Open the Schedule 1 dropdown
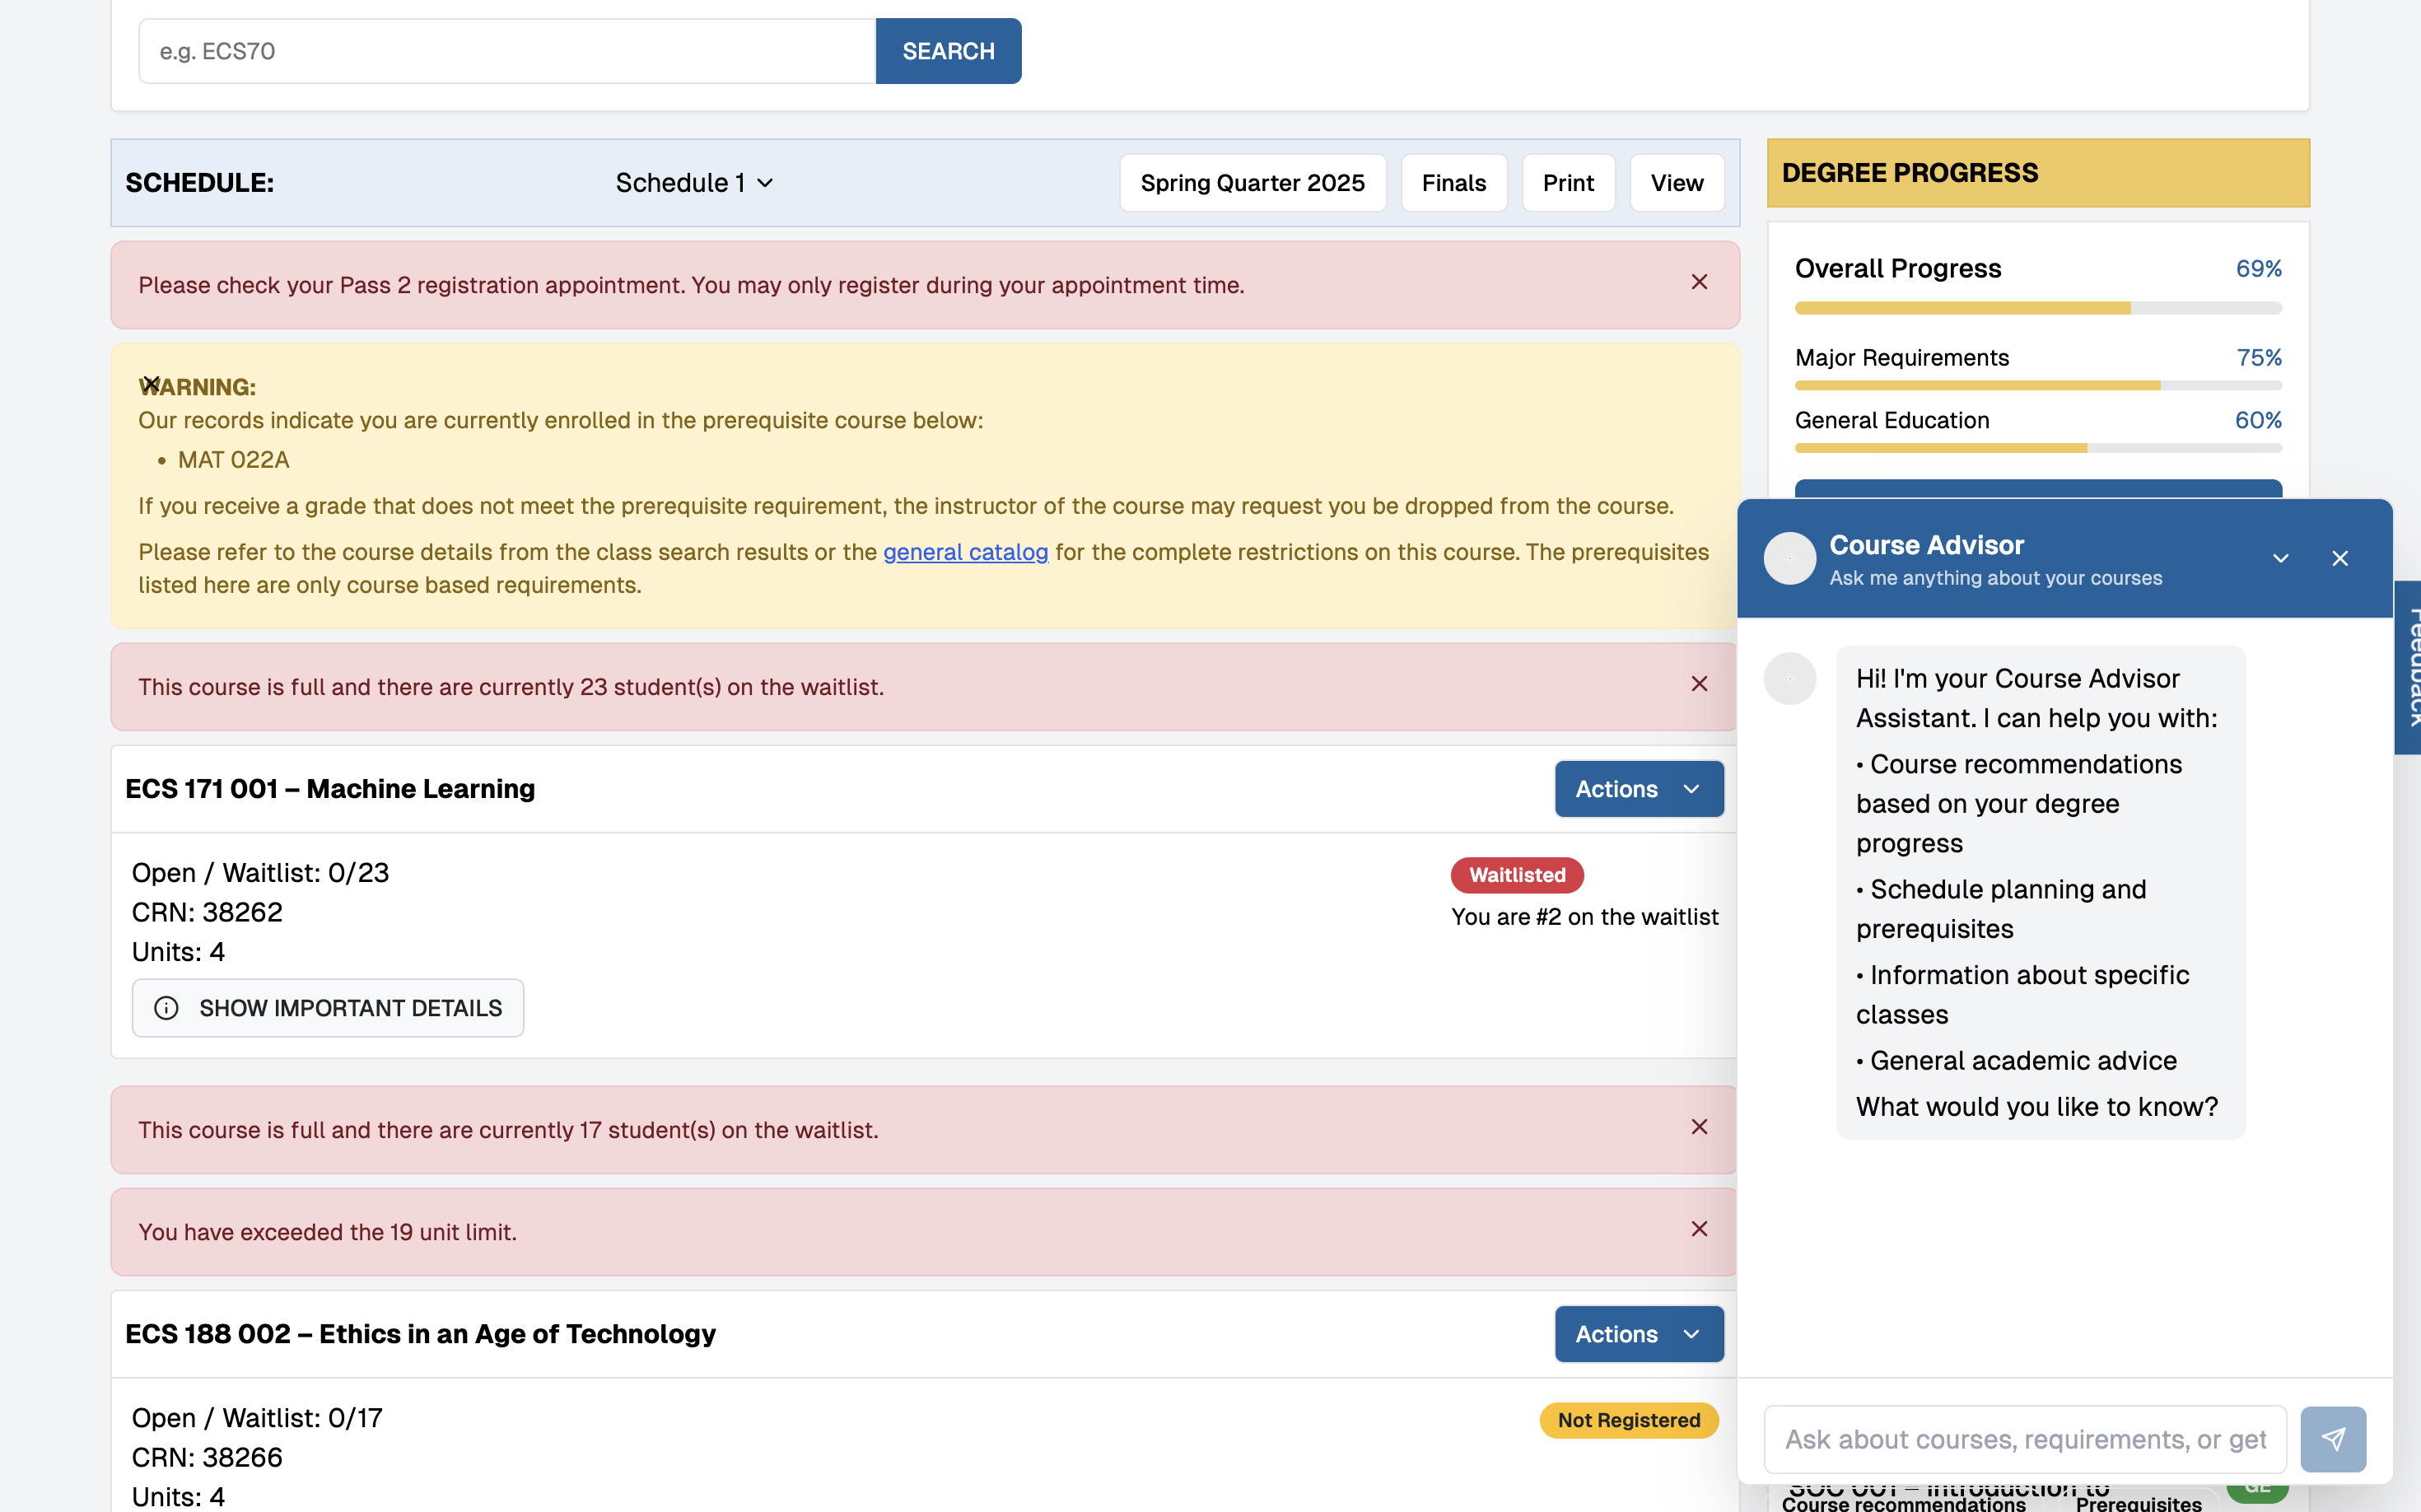 [694, 183]
